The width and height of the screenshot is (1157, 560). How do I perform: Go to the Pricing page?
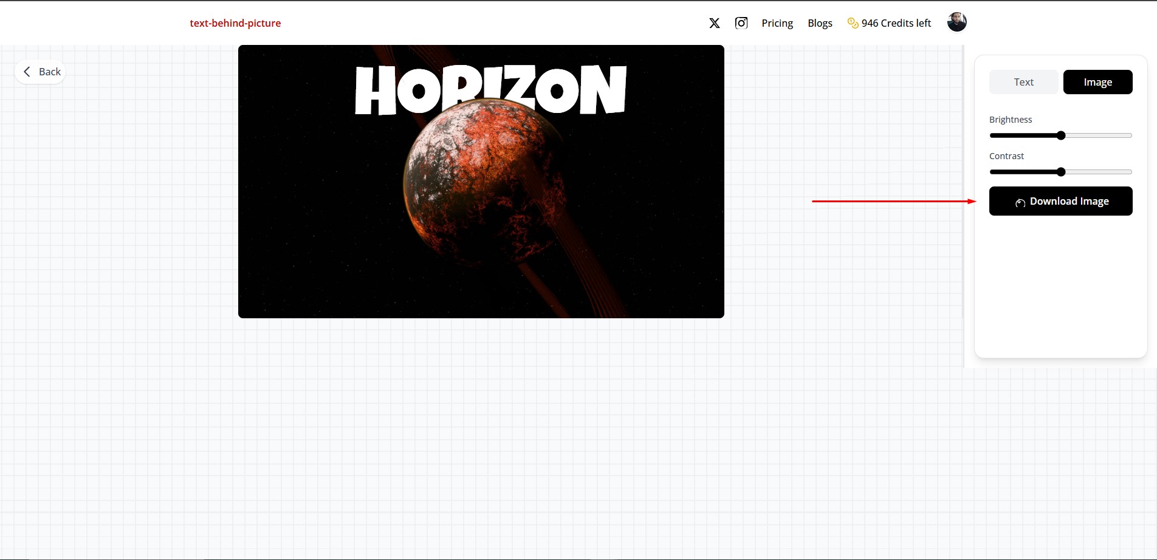pyautogui.click(x=777, y=23)
